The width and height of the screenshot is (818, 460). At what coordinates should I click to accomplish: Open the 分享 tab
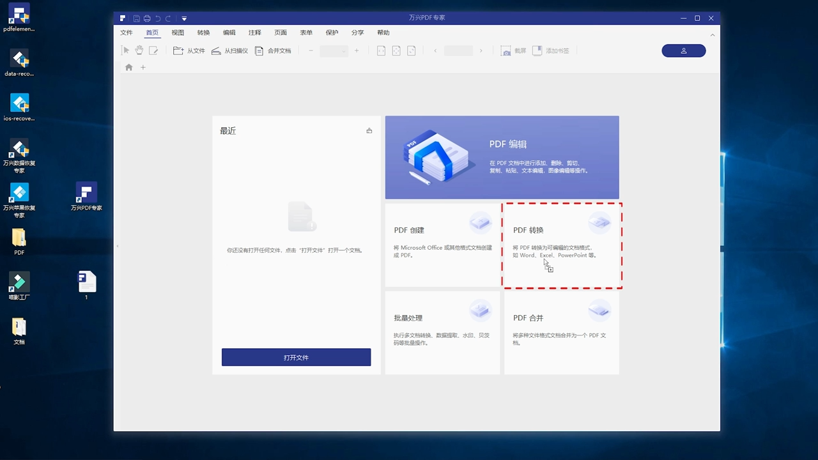pos(357,33)
